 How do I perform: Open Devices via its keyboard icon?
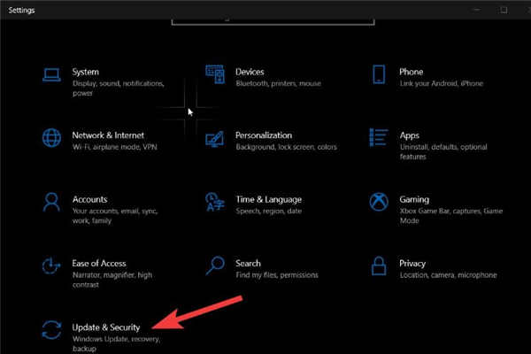pos(214,74)
